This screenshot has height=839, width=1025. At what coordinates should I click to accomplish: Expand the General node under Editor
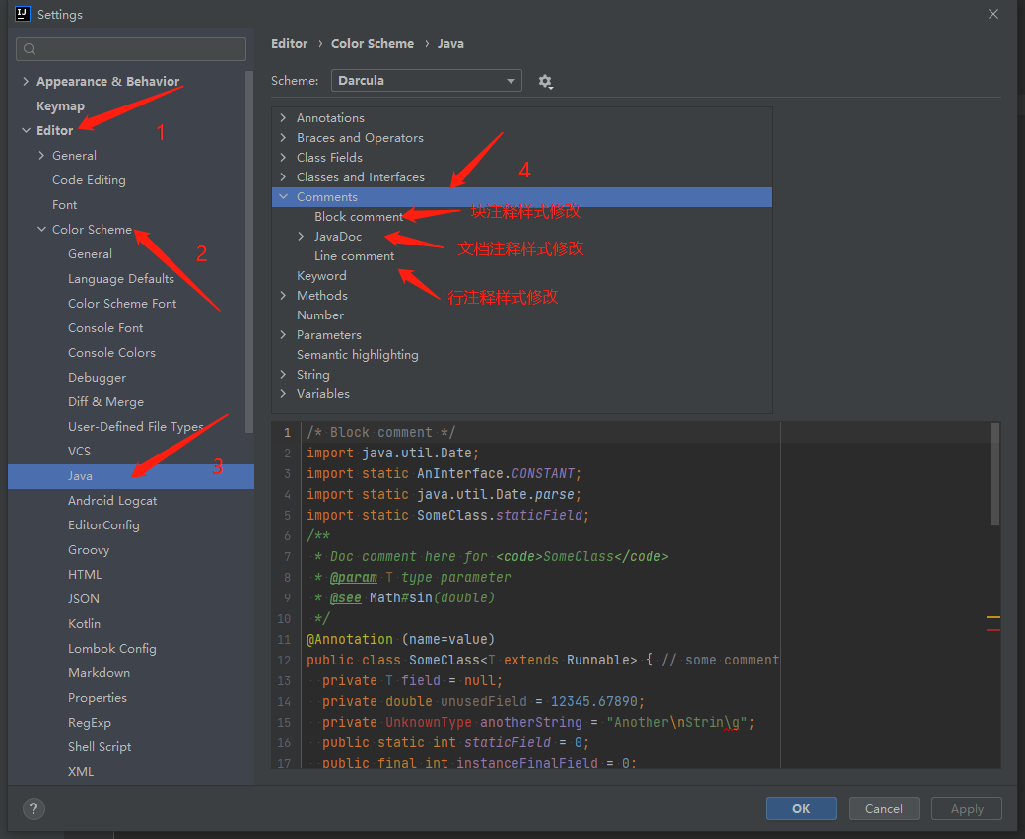pyautogui.click(x=41, y=155)
